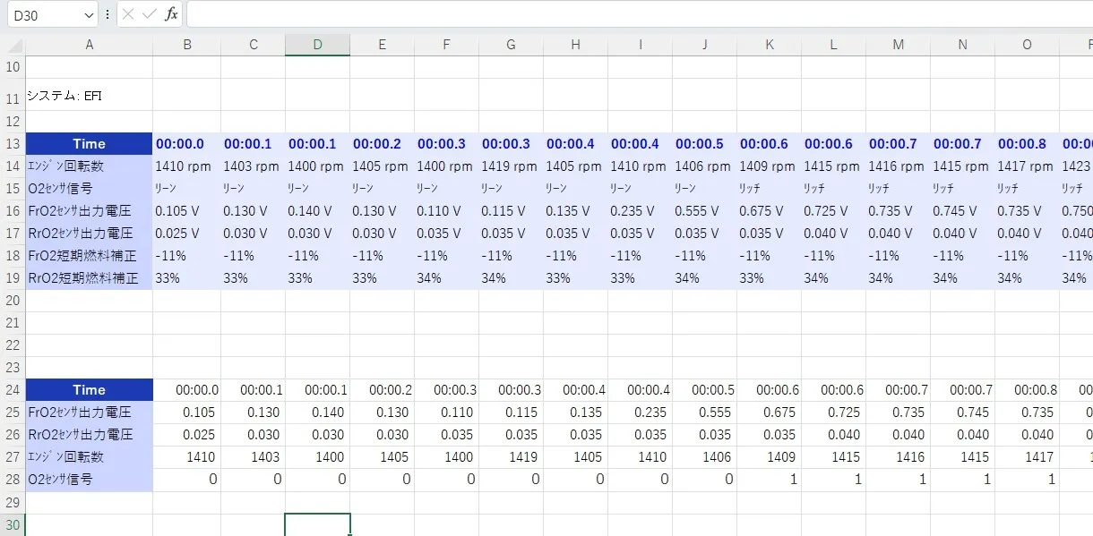Select the blue Time cell in row 13
The width and height of the screenshot is (1093, 536).
click(89, 144)
